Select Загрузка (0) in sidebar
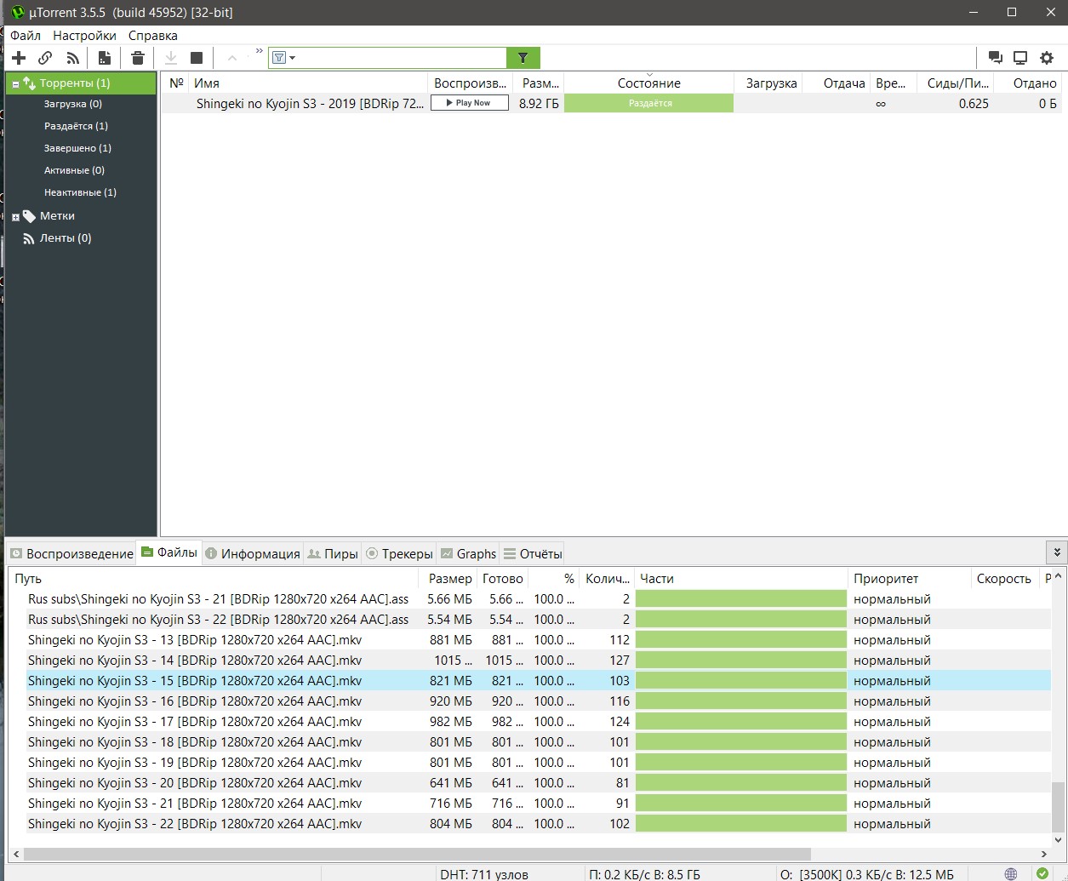 click(73, 104)
